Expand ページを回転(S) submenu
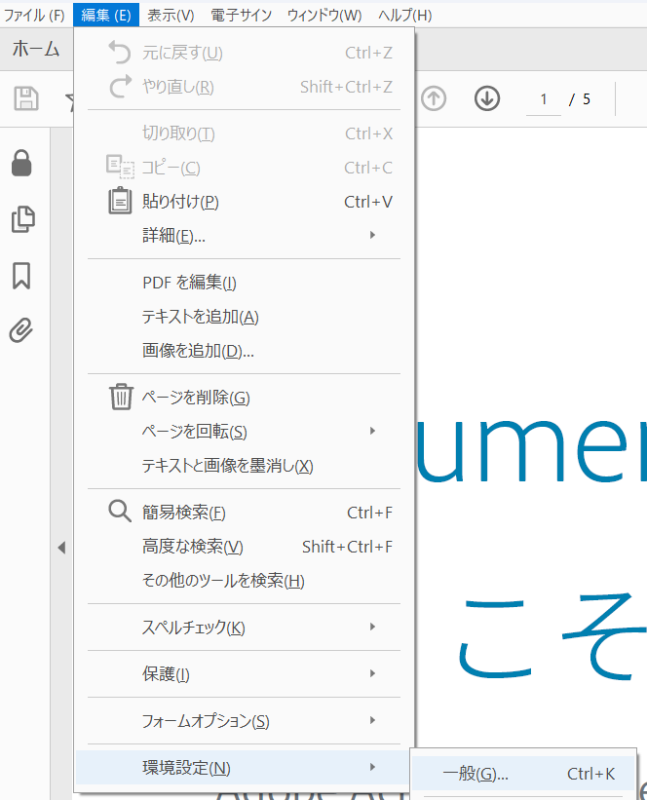This screenshot has width=647, height=800. 244,431
